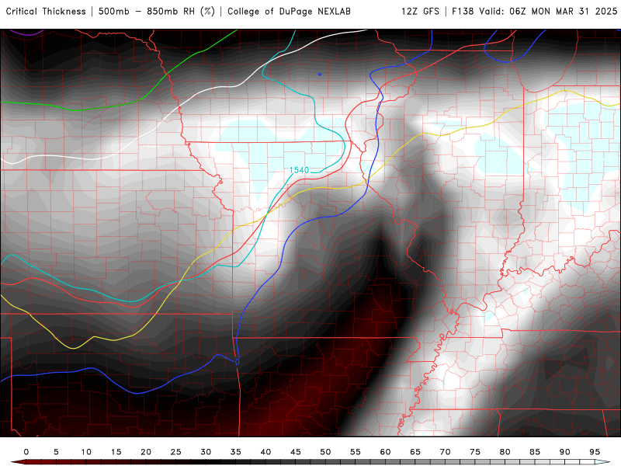
Task: Click the colorbar tick label "85"
Action: click(x=535, y=452)
